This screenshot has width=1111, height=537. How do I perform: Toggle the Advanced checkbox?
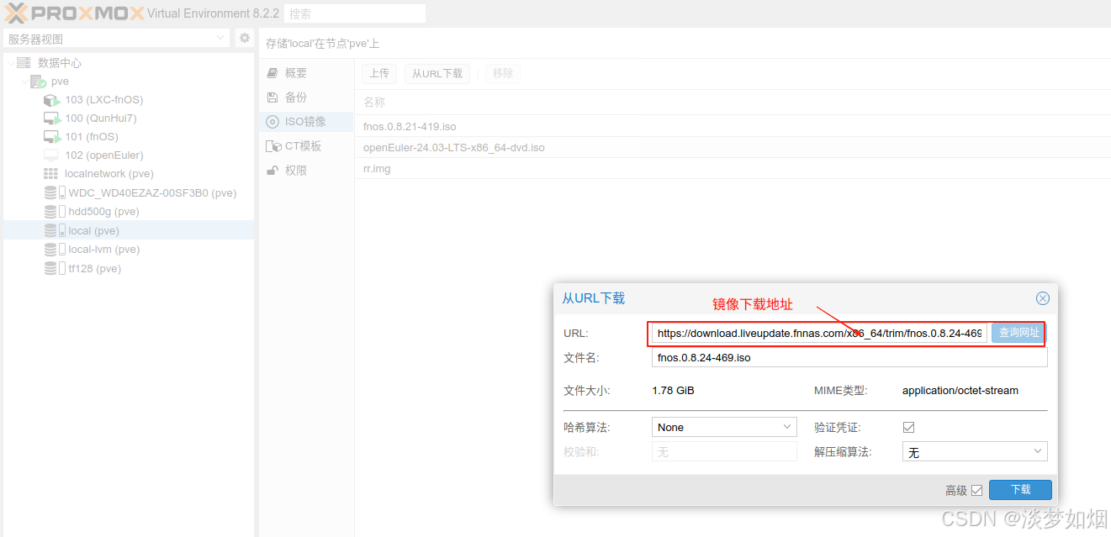point(976,490)
